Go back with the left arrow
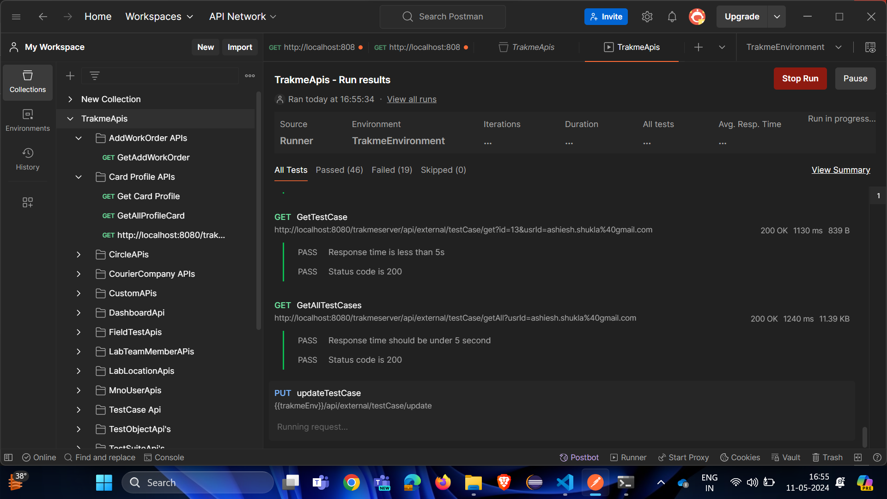887x499 pixels. [x=43, y=17]
